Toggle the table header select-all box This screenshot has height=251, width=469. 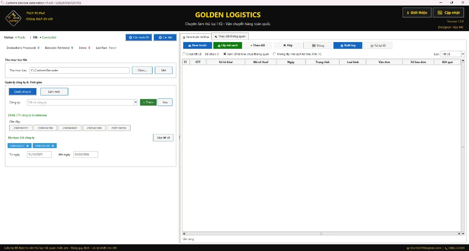tap(185, 62)
